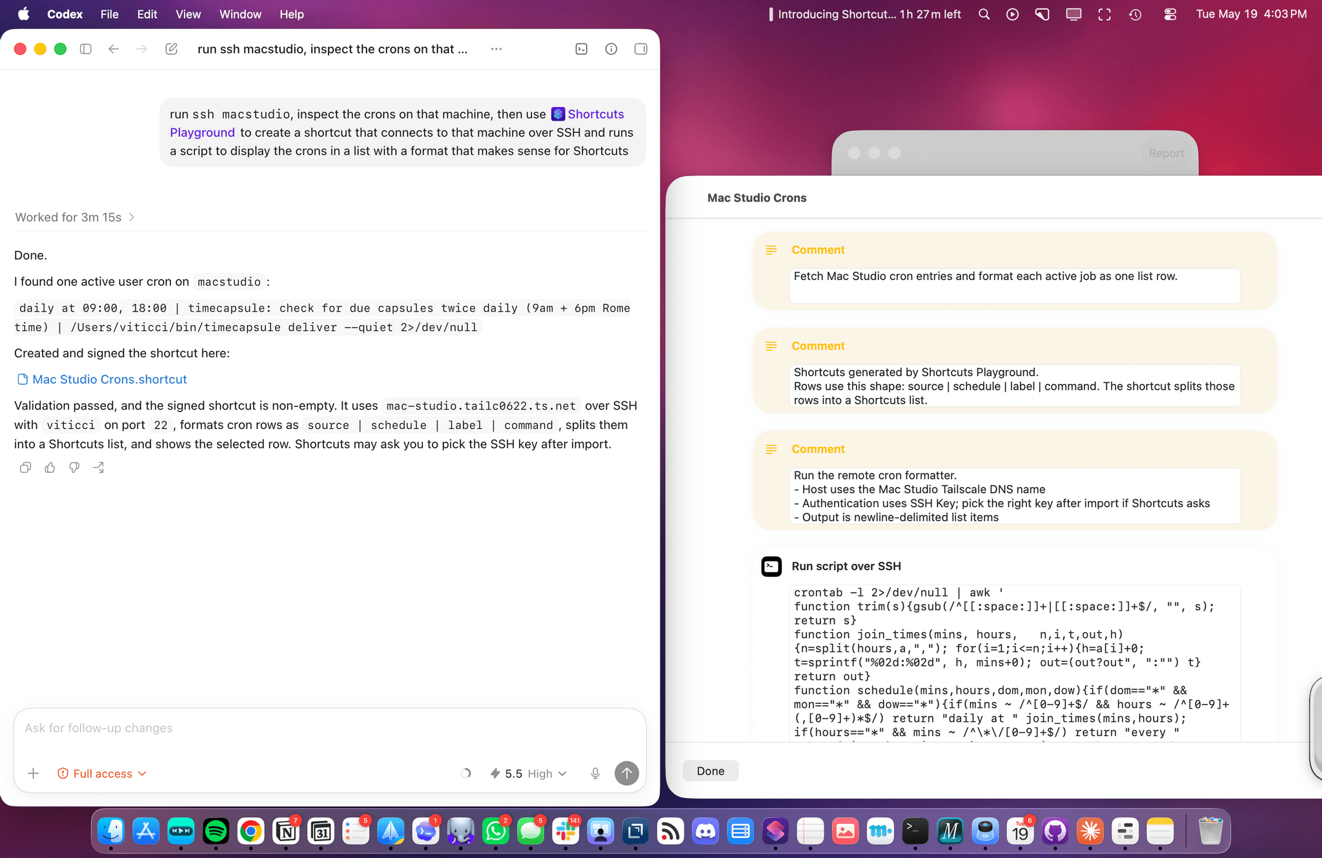
Task: Click the Report button in background window
Action: [x=1166, y=154]
